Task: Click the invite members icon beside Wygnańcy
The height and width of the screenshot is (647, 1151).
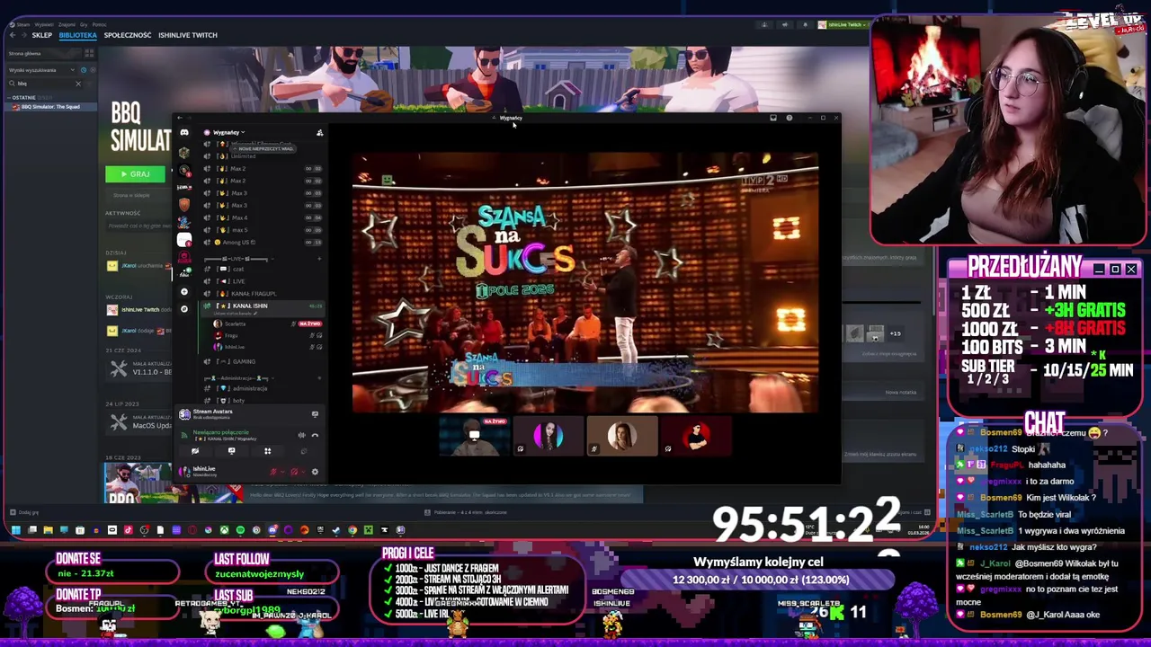Action: tap(319, 133)
